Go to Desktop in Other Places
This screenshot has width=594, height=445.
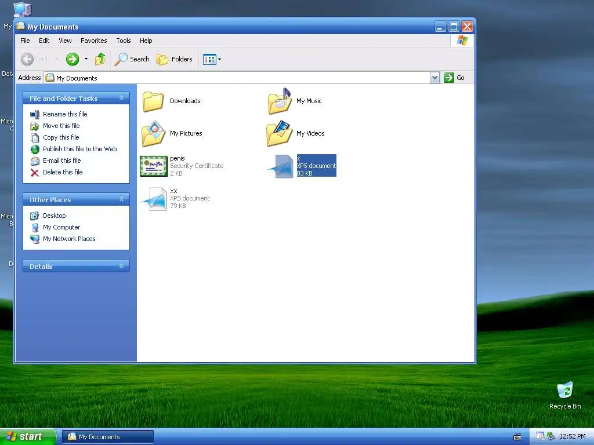tap(54, 216)
